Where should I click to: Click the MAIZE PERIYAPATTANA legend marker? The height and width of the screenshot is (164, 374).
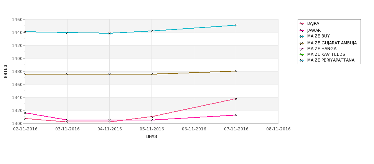(x=302, y=60)
